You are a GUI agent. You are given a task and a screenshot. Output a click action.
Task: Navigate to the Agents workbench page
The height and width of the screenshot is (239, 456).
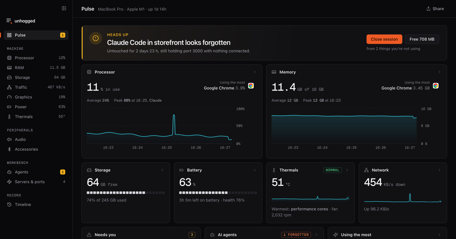[x=36, y=172]
